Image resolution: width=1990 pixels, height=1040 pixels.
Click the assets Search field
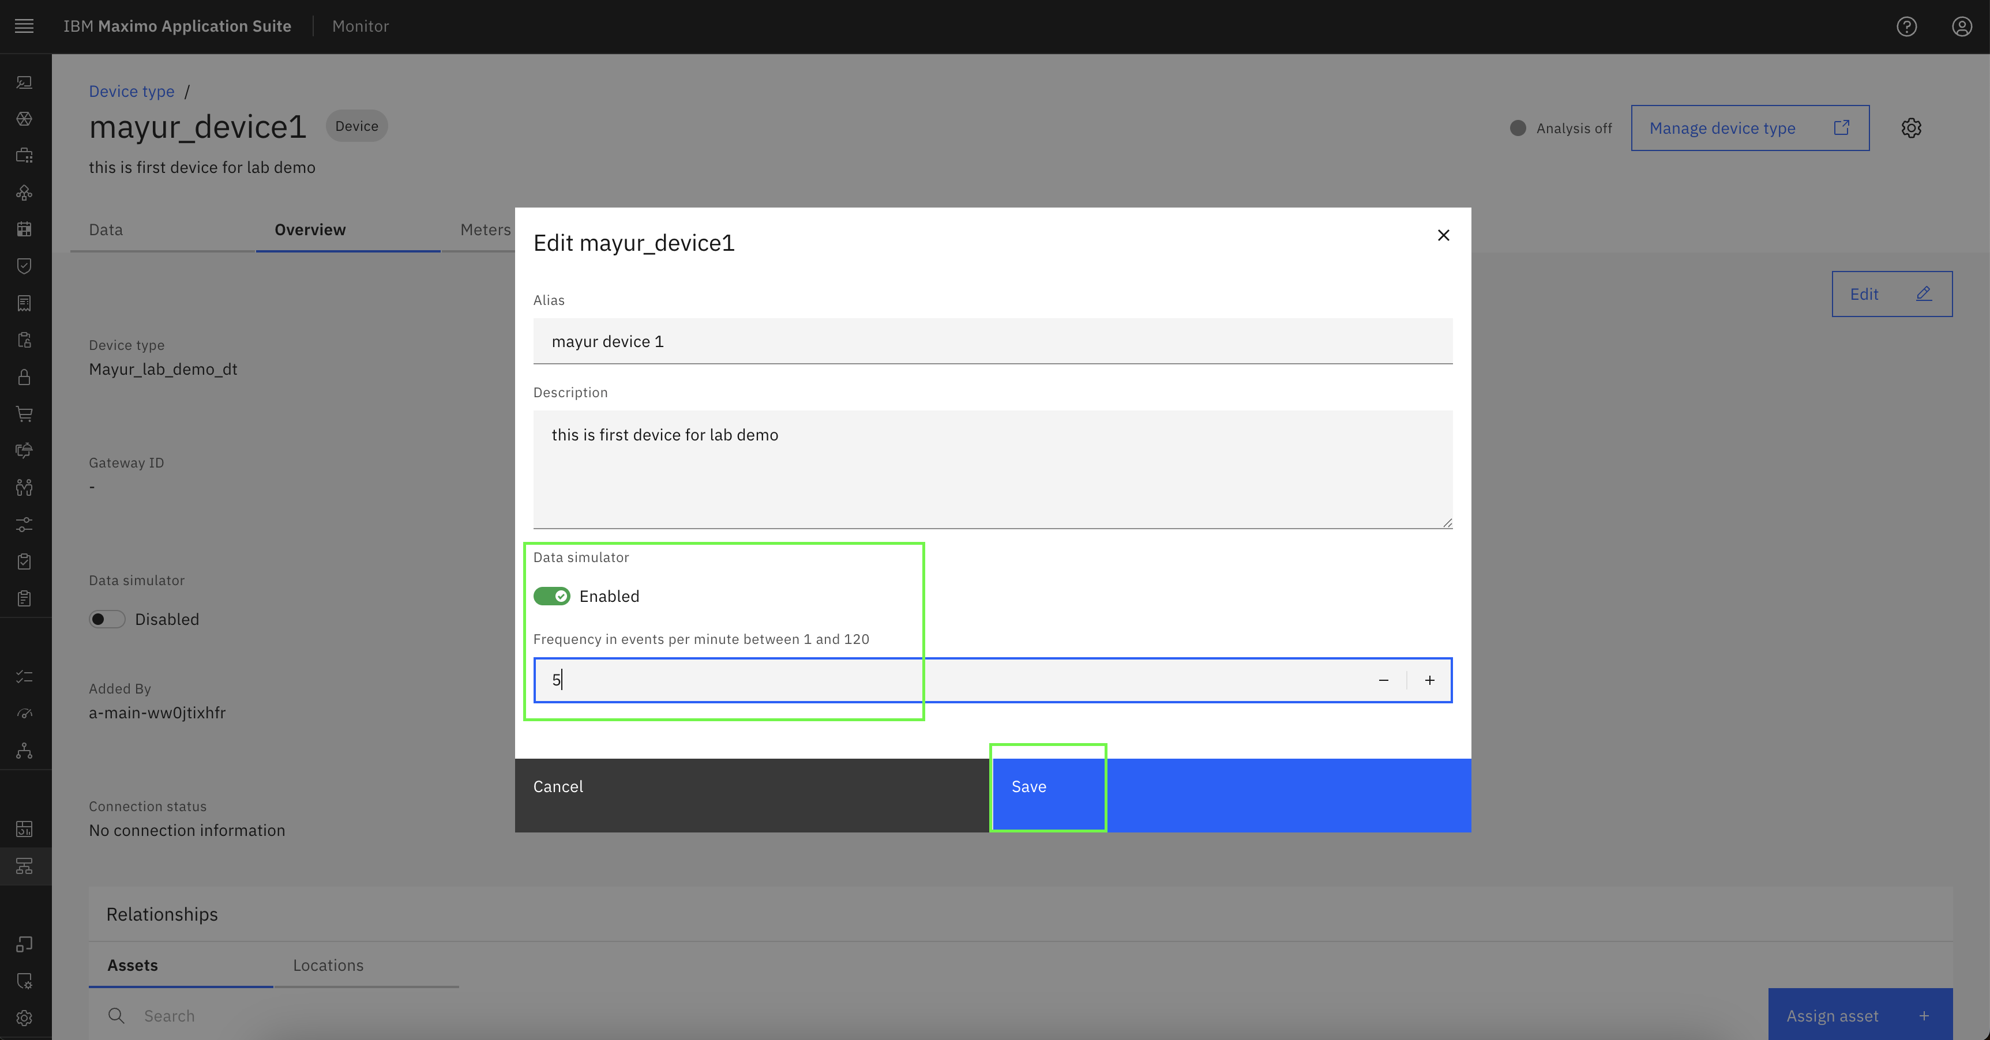click(927, 1015)
